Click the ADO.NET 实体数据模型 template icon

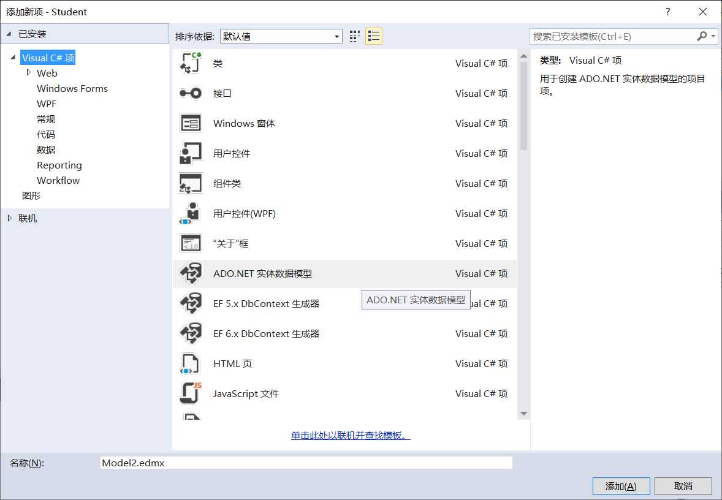point(191,273)
